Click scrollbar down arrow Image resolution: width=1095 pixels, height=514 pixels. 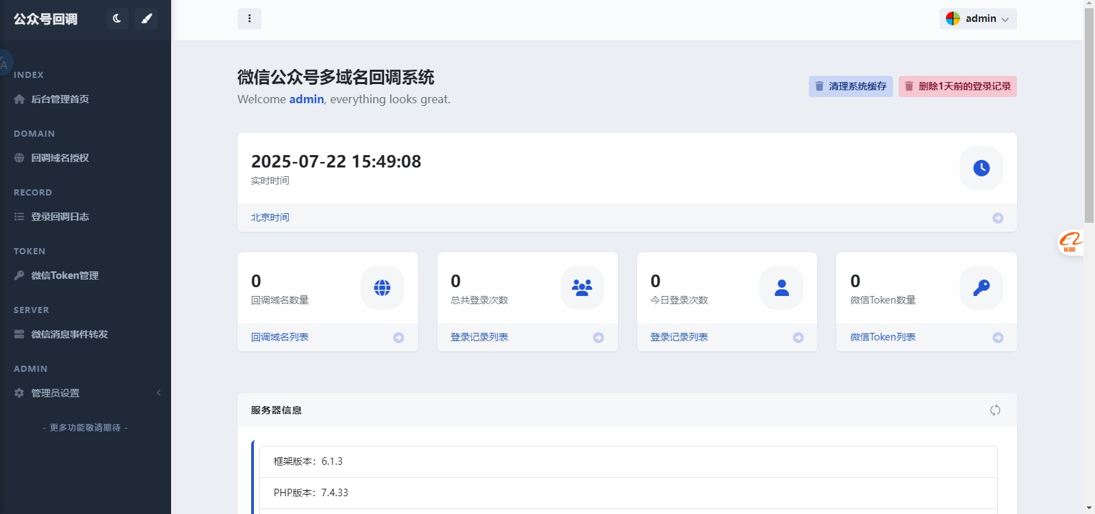coord(1090,509)
